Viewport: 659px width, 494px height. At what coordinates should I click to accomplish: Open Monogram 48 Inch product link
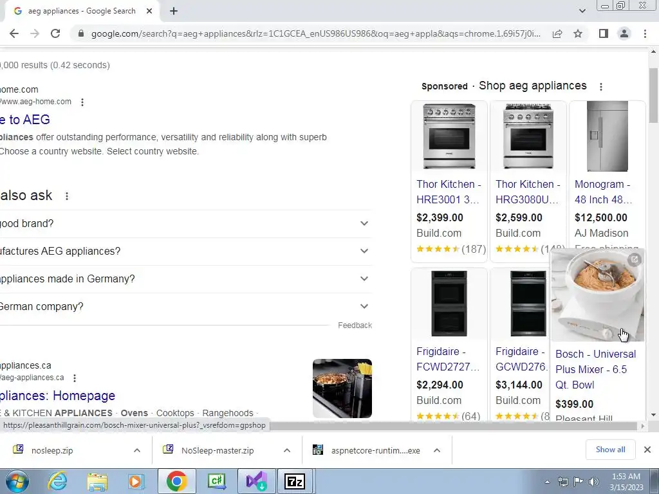coord(603,192)
